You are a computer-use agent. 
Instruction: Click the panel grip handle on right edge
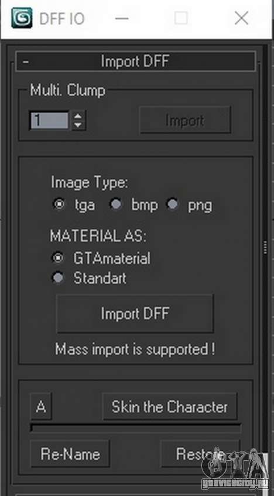[265, 247]
